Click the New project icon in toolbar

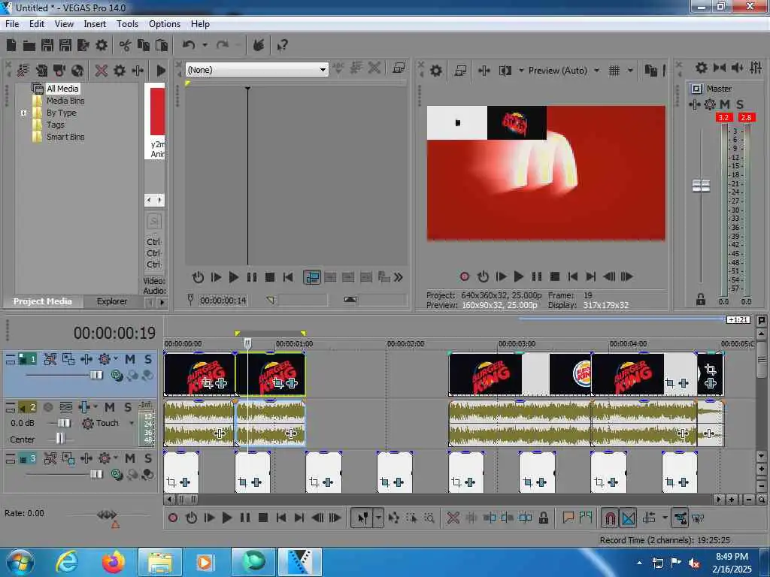(x=11, y=45)
